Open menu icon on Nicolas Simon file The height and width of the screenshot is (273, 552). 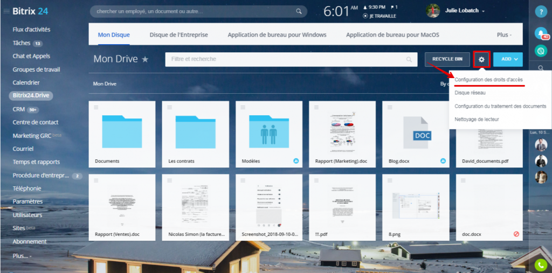pyautogui.click(x=169, y=180)
